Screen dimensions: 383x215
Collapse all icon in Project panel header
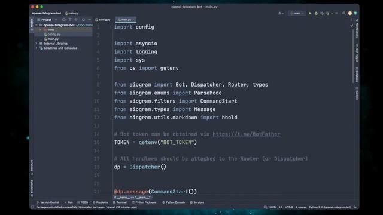click(x=76, y=20)
